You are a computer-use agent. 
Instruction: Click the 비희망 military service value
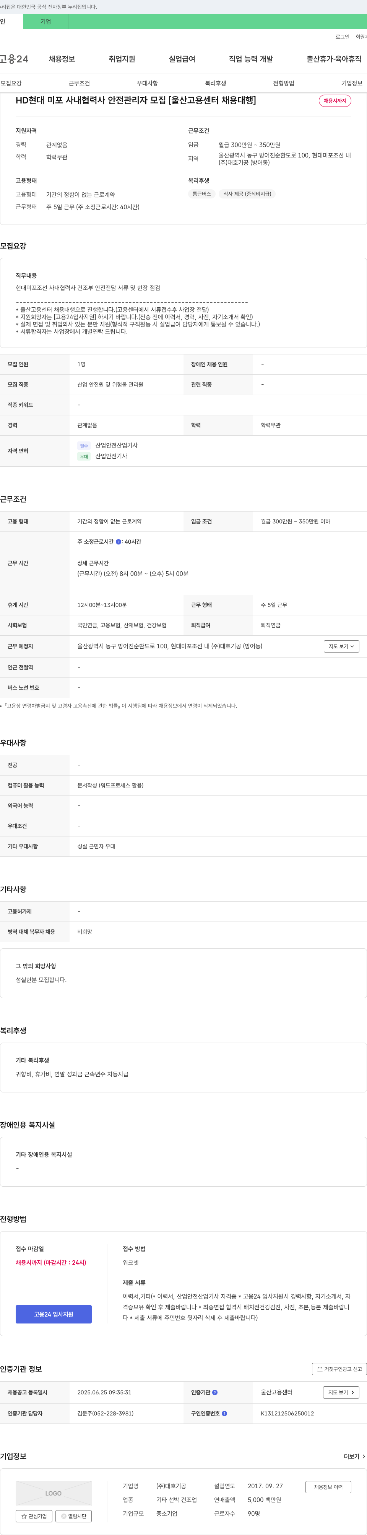[84, 932]
